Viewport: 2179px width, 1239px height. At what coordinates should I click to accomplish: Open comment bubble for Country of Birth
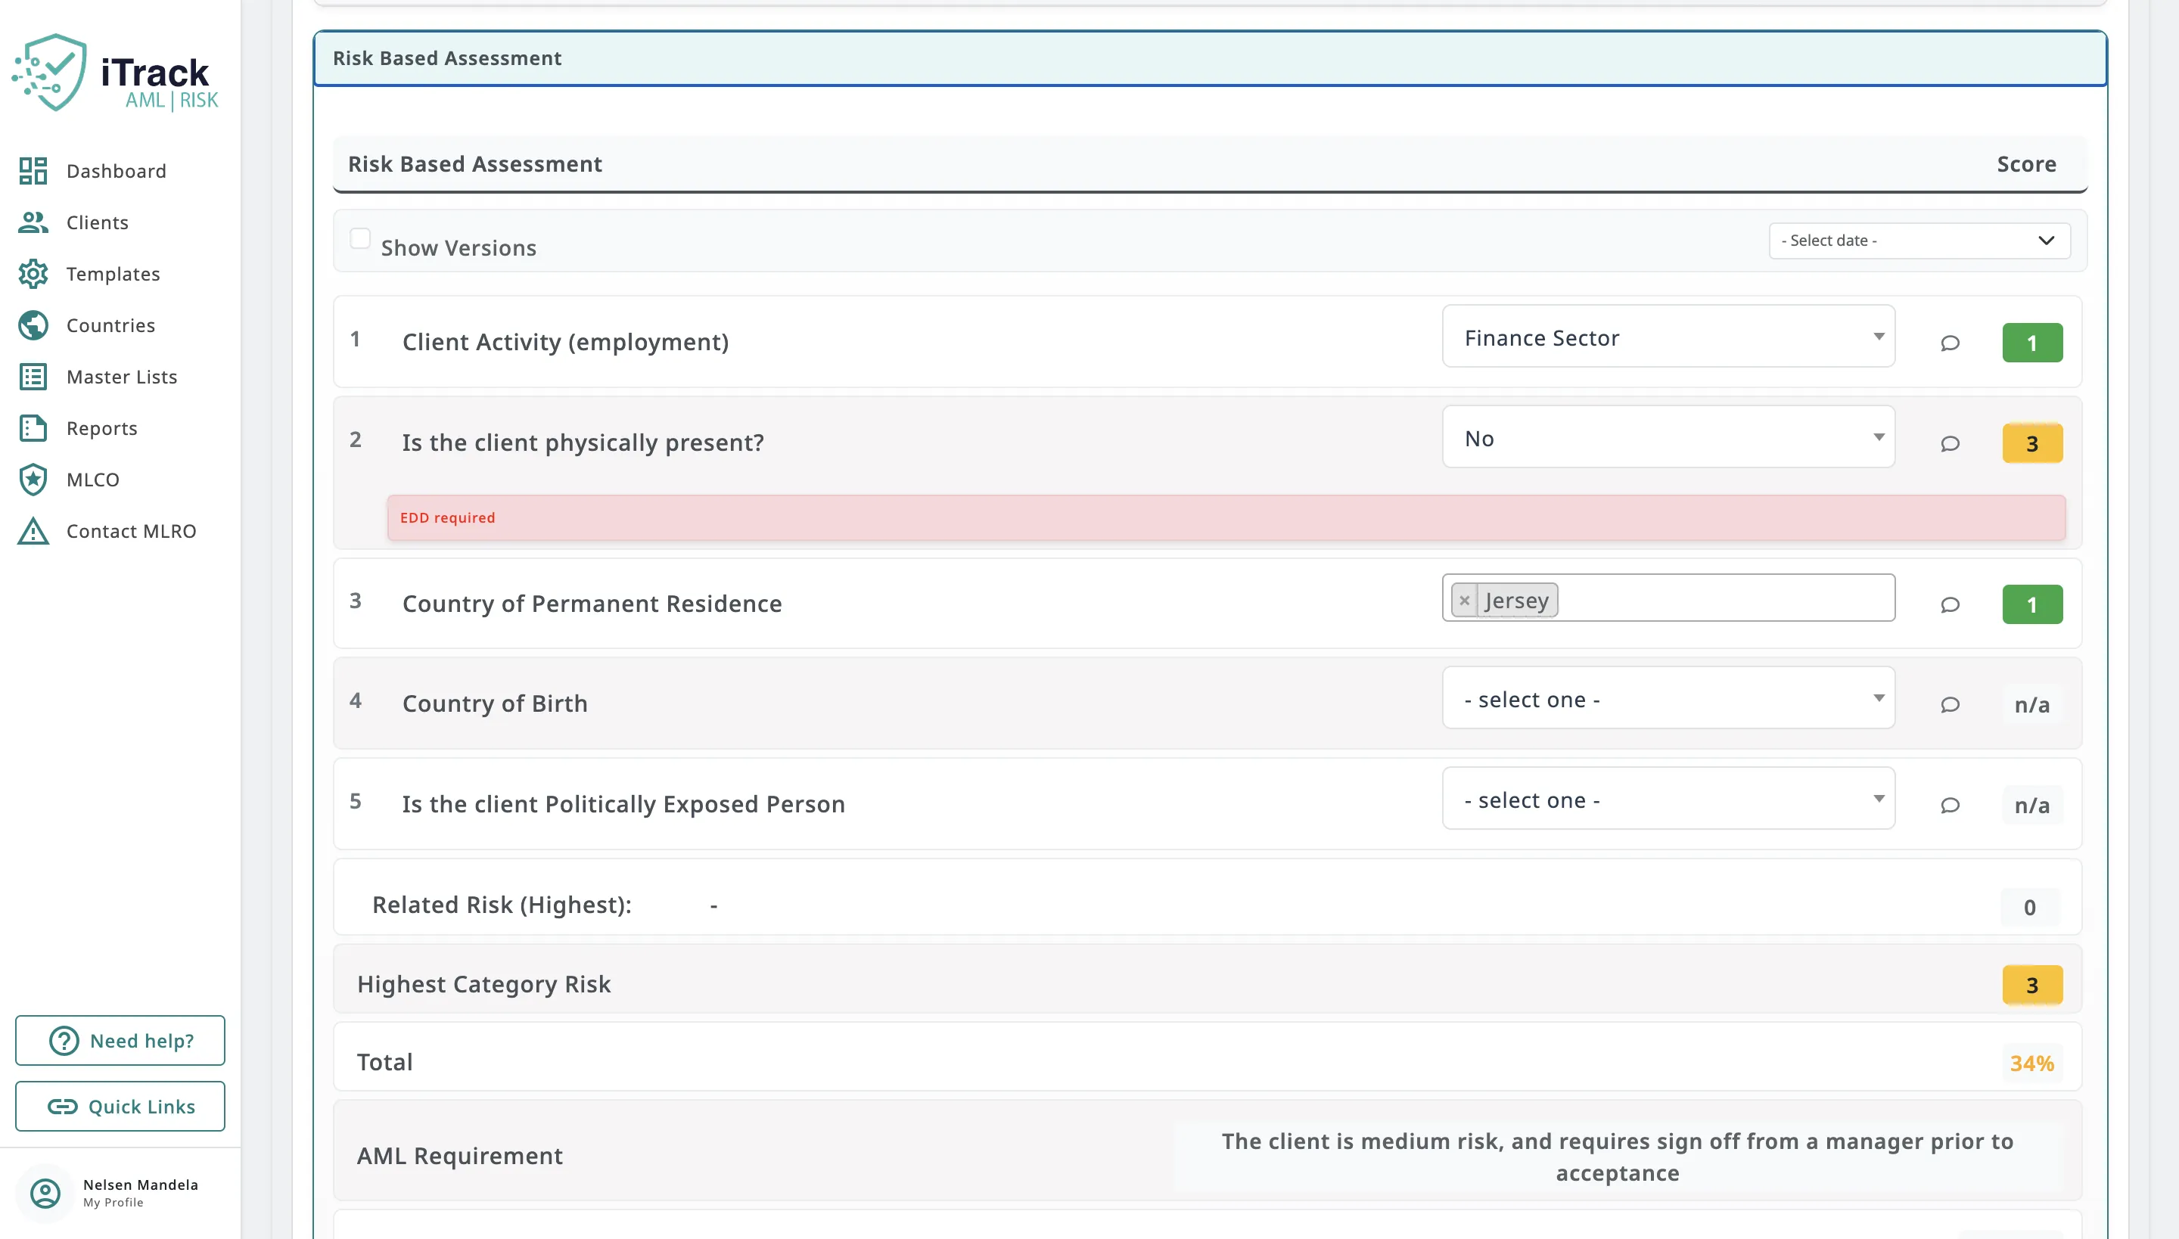click(x=1950, y=703)
